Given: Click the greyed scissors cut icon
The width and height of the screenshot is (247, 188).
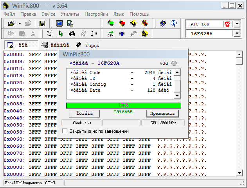Looking at the screenshot, I should click(x=33, y=34).
